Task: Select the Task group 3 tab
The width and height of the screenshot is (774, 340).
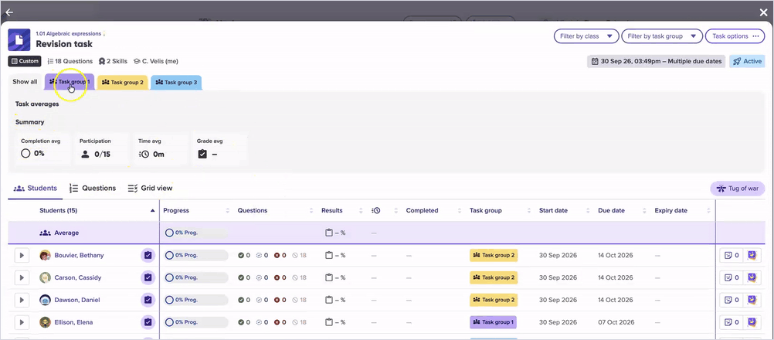Action: pos(176,83)
